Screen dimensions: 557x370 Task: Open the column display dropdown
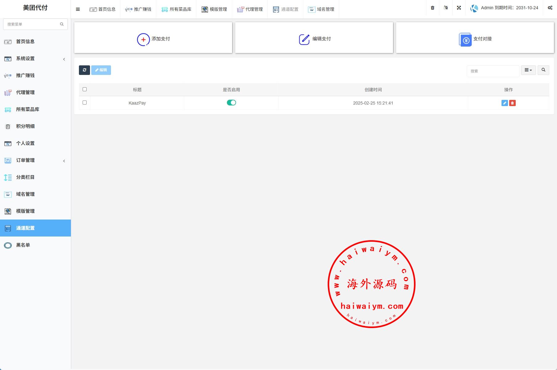pos(528,70)
